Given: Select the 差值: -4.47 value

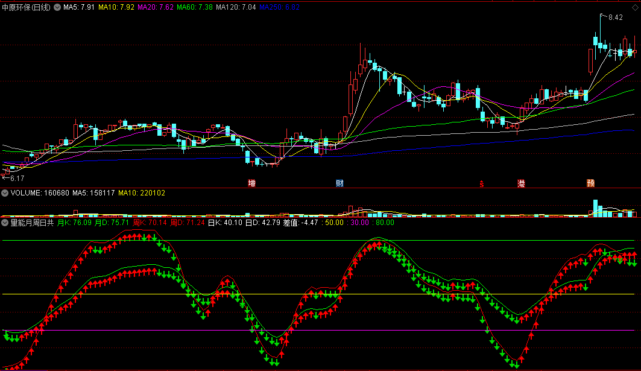Looking at the screenshot, I should (x=300, y=223).
